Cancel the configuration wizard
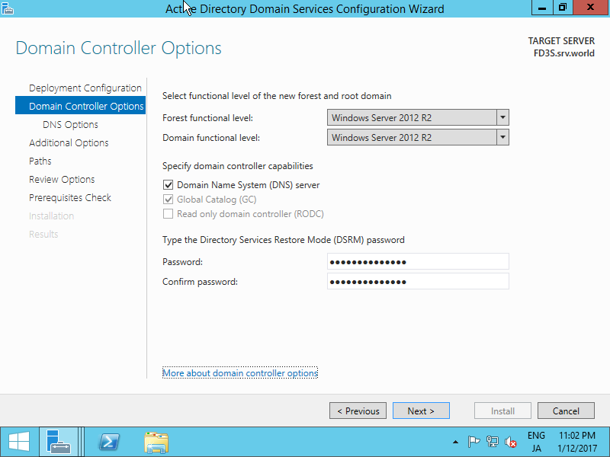This screenshot has height=457, width=610. click(566, 411)
